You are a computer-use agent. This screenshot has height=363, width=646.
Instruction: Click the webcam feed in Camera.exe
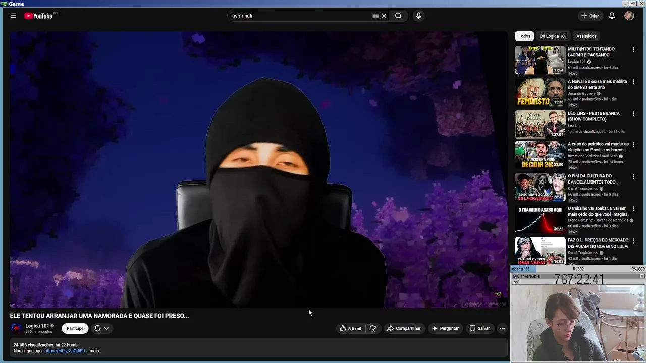click(578, 323)
